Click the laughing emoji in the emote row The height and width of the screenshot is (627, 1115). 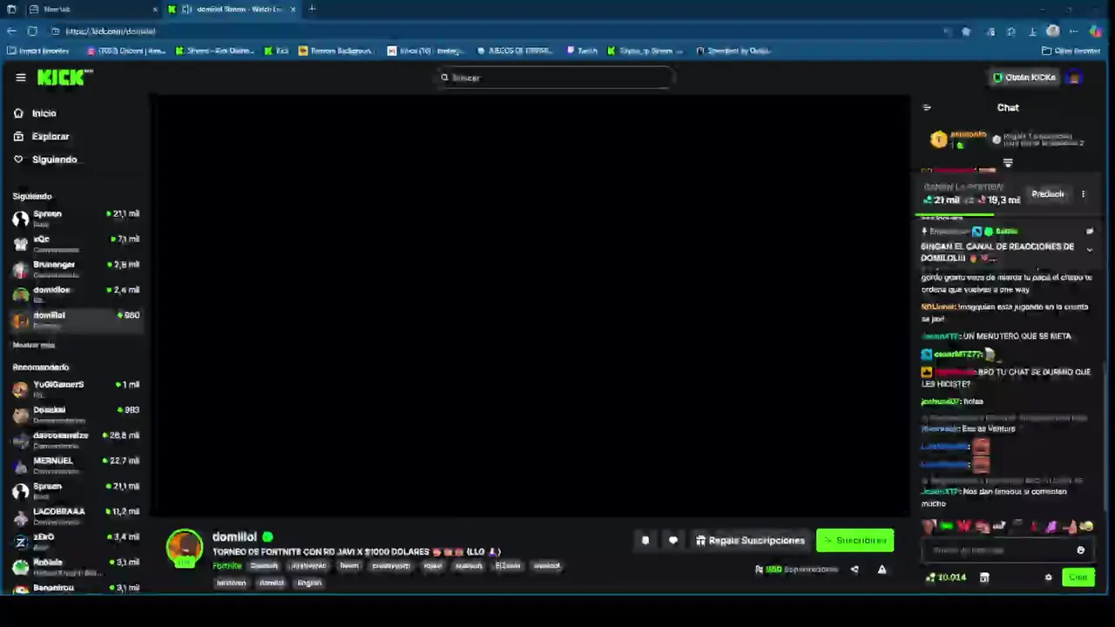(x=1086, y=526)
